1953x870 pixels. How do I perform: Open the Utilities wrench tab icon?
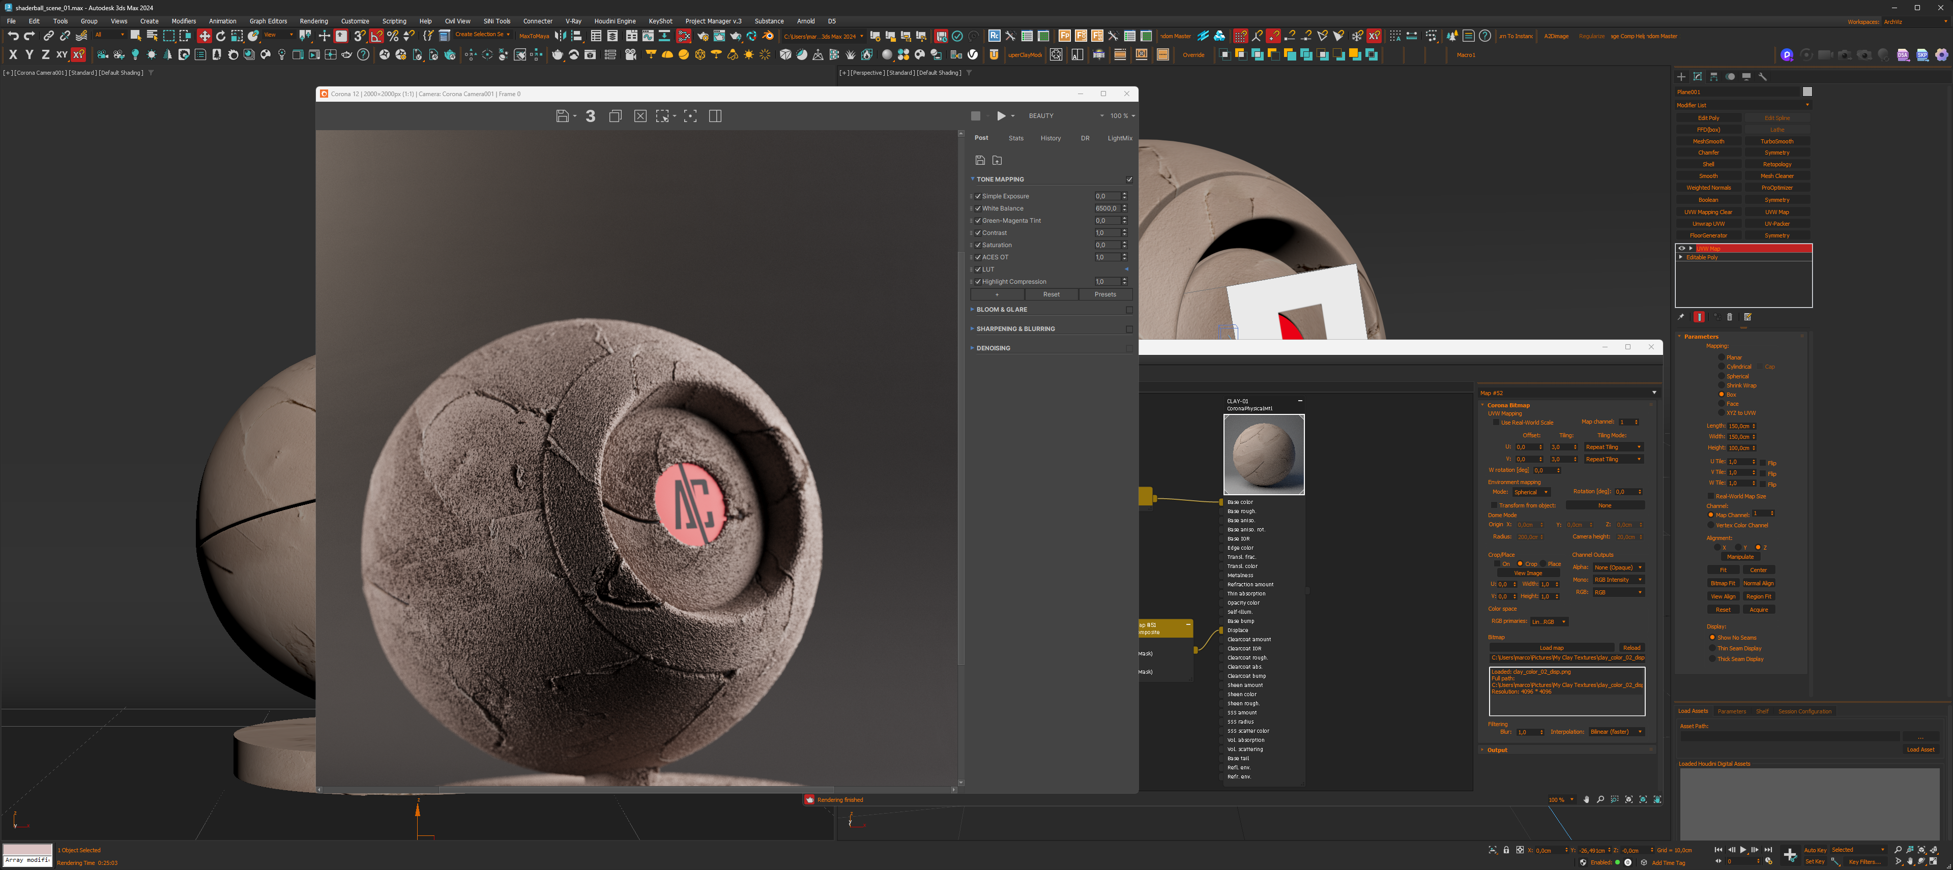point(1763,77)
